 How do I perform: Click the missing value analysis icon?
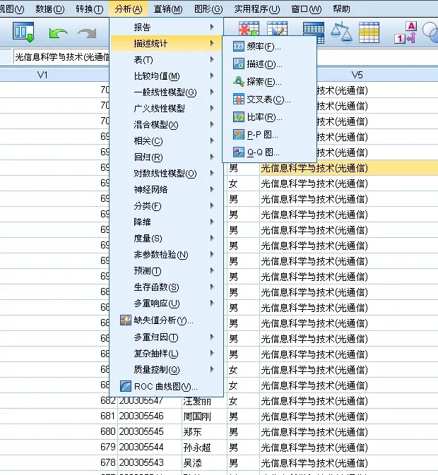[x=126, y=320]
